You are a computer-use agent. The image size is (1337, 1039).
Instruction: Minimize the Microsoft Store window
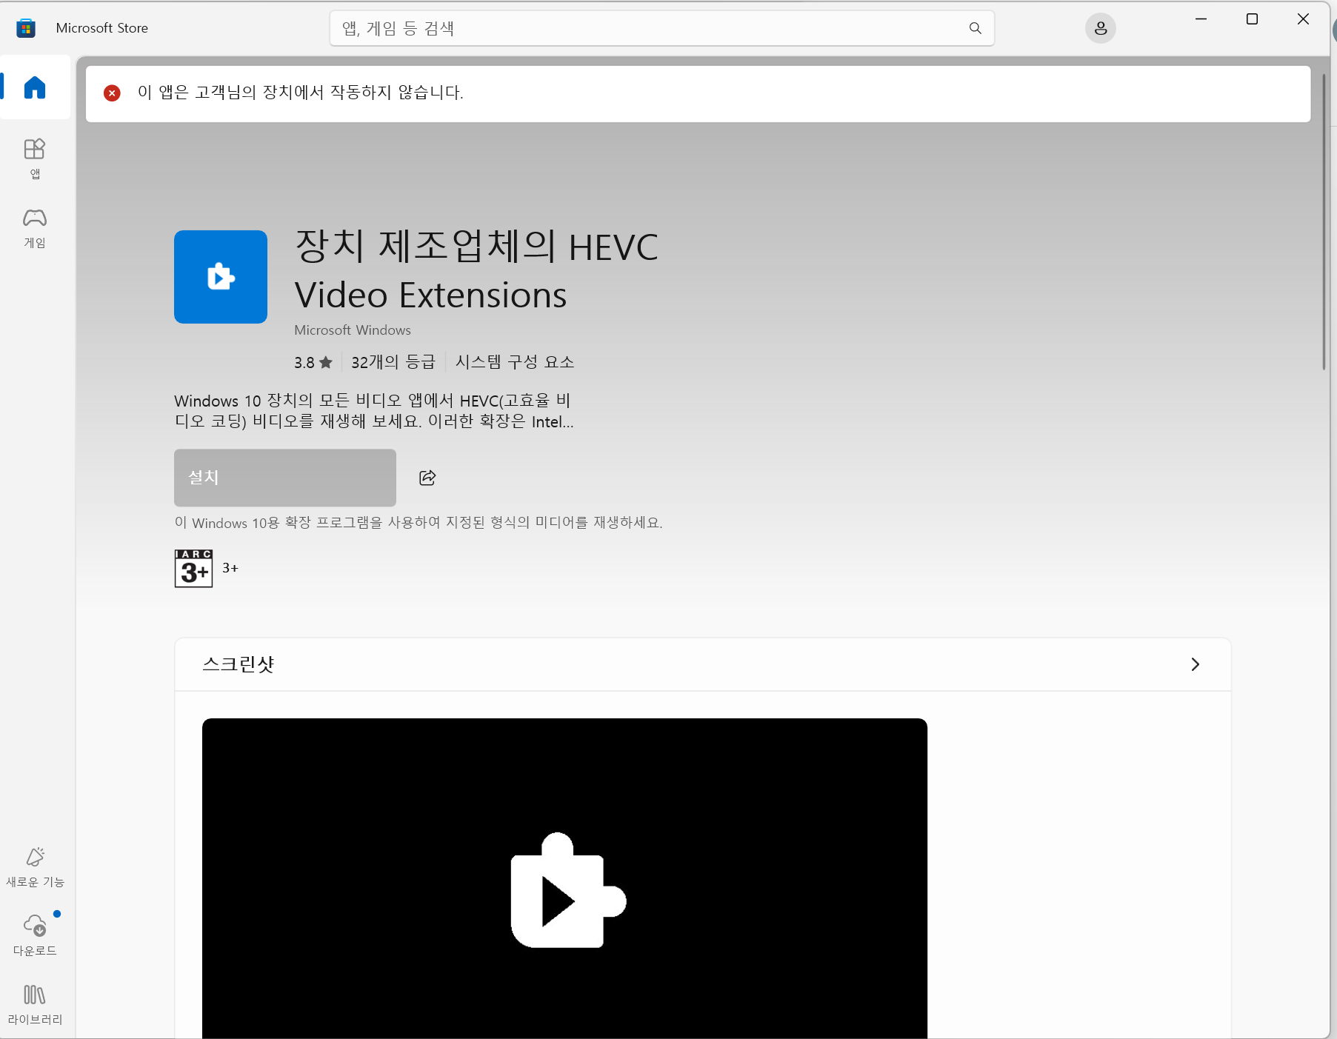pos(1201,19)
